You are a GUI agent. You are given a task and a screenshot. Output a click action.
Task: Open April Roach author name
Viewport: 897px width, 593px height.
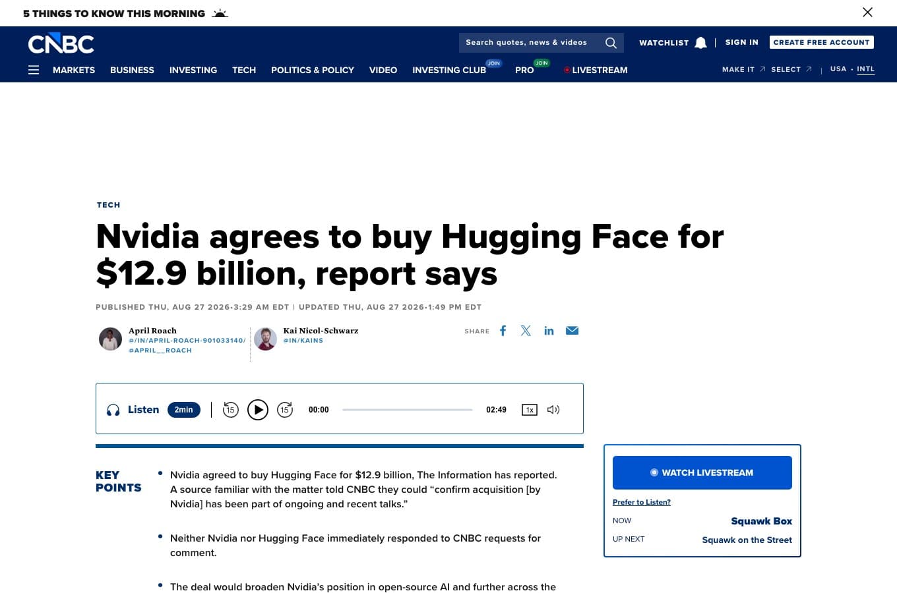tap(152, 331)
